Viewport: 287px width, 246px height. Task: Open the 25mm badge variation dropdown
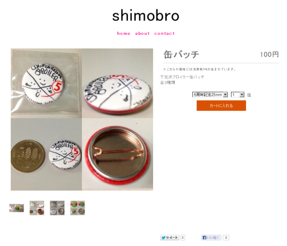click(x=210, y=95)
